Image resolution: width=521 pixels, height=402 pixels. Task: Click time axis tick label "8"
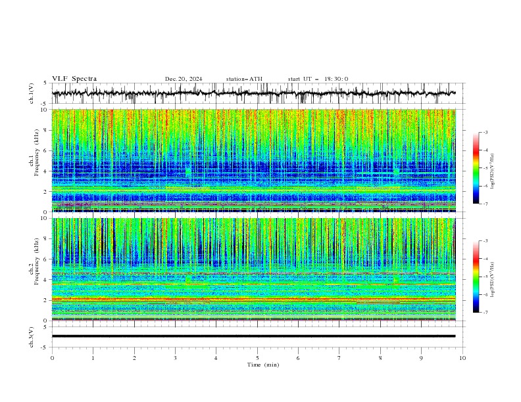[x=380, y=358]
